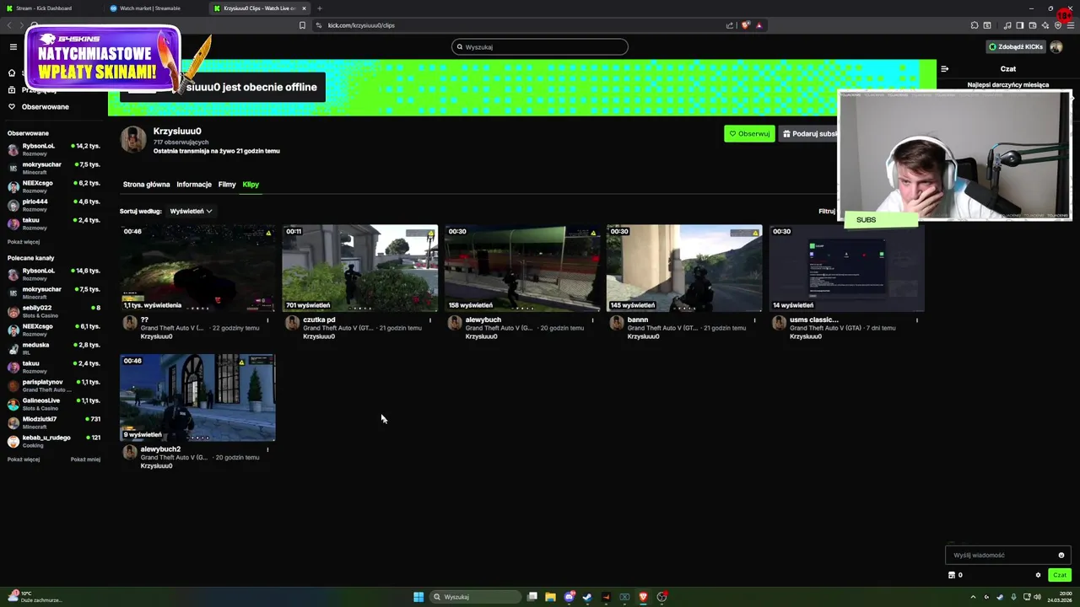
Task: Open a new browser tab
Action: tap(320, 8)
